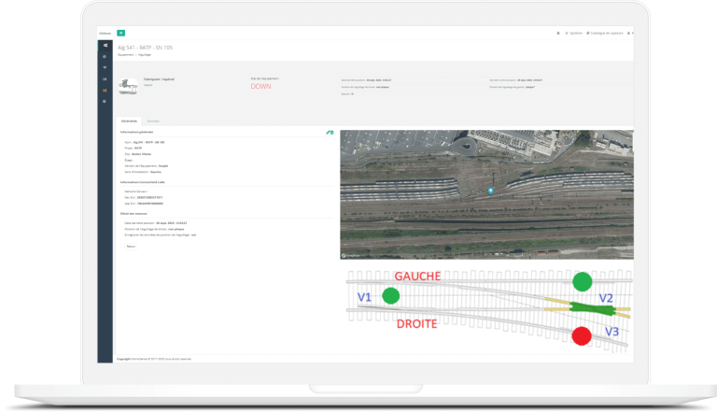Open the user notification icon in header
This screenshot has height=412, width=717.
[x=558, y=34]
